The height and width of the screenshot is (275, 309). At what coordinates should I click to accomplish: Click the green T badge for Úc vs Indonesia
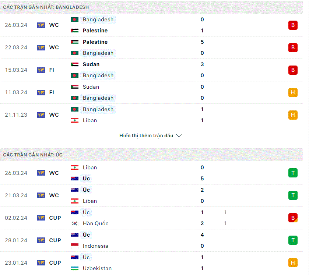click(293, 240)
